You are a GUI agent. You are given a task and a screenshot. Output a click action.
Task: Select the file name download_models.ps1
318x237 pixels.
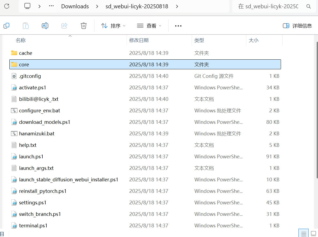point(45,122)
